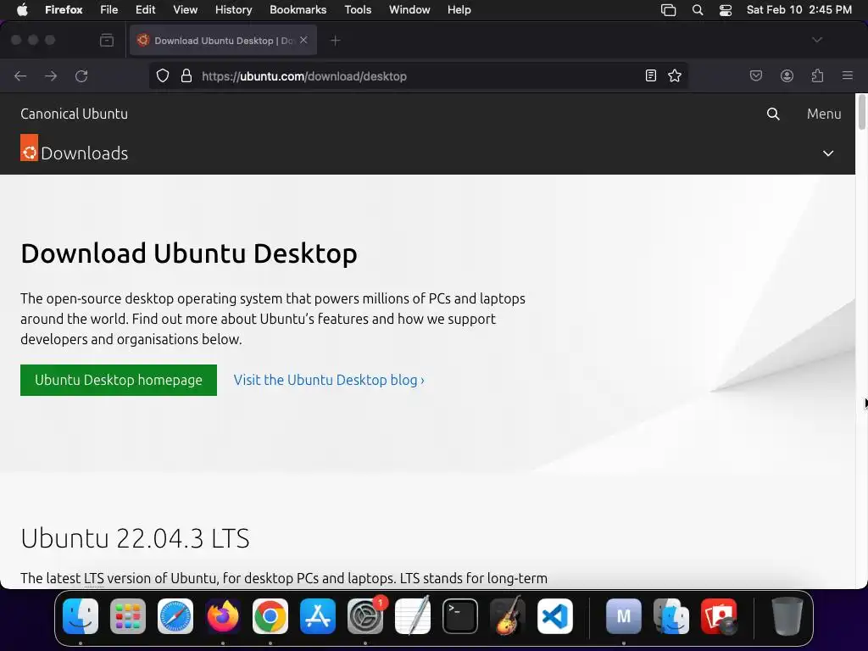The width and height of the screenshot is (868, 651).
Task: Click the Ubuntu 22.04.3 LTS heading
Action: click(135, 538)
